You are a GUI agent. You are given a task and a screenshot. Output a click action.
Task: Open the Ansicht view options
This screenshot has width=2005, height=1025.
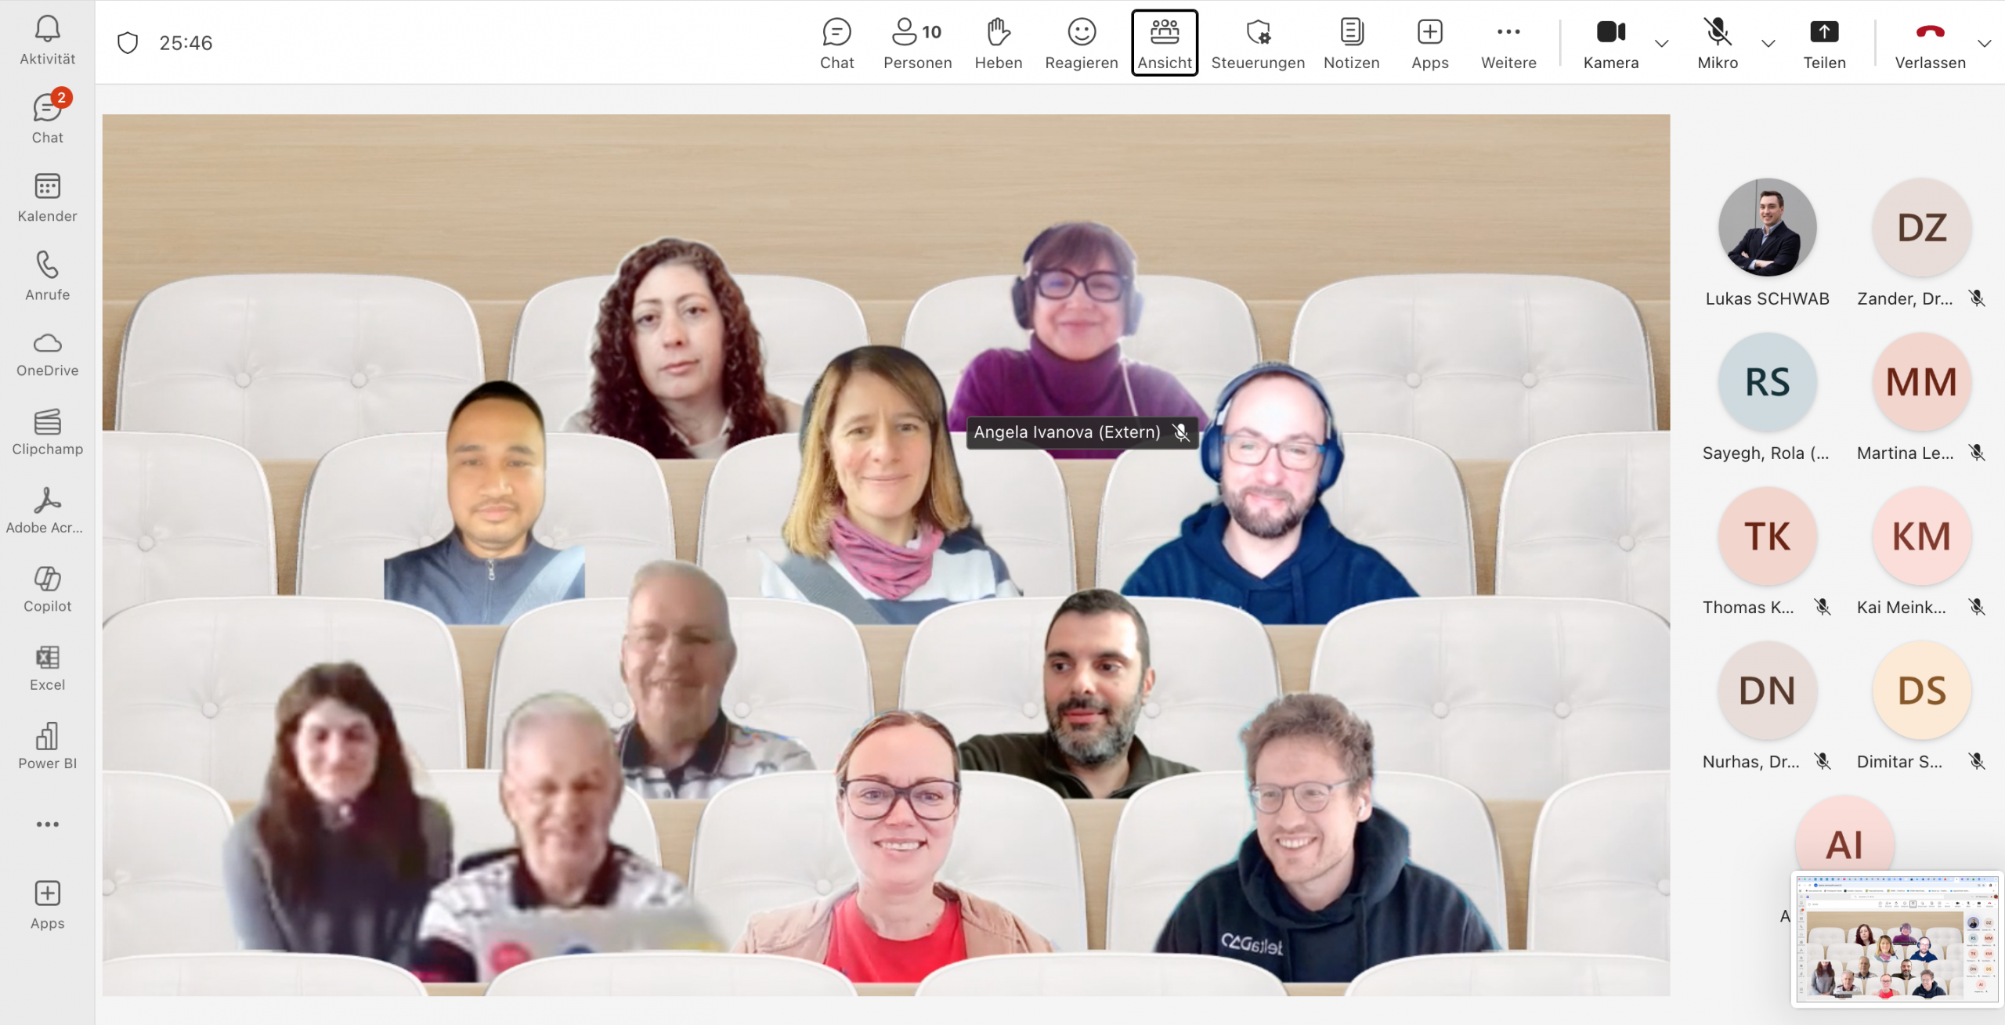pos(1165,43)
